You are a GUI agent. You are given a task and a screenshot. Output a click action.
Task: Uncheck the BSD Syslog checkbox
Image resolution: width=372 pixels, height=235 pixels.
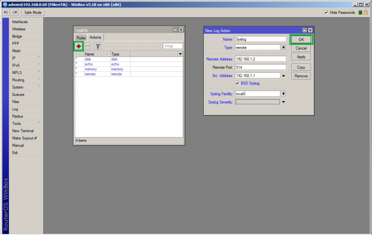click(238, 83)
